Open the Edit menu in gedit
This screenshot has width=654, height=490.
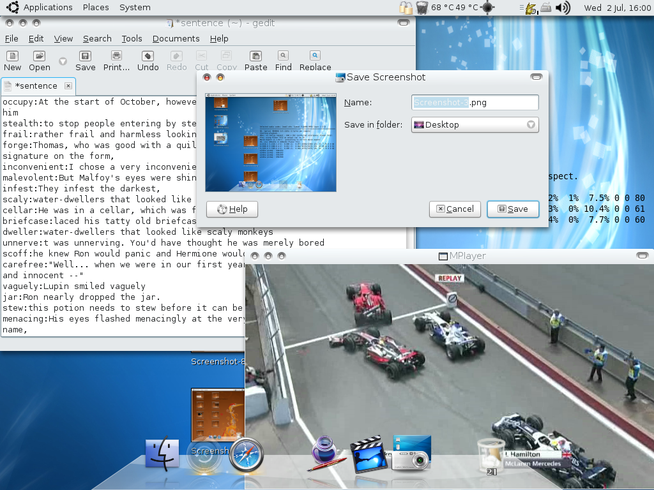coord(36,39)
